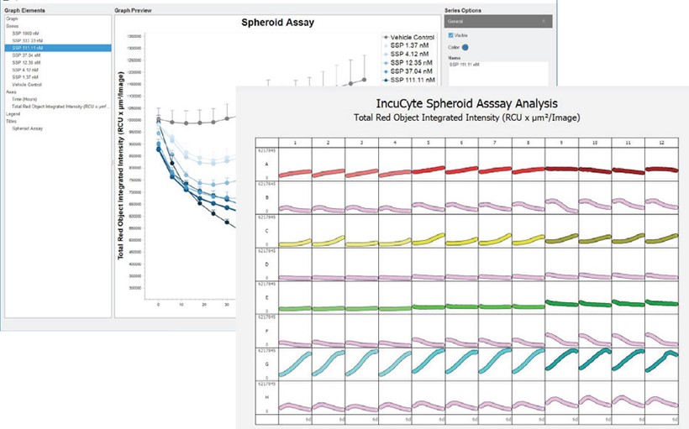The image size is (689, 429).
Task: Select Vehicle Control in Graph Elements list
Action: point(26,84)
